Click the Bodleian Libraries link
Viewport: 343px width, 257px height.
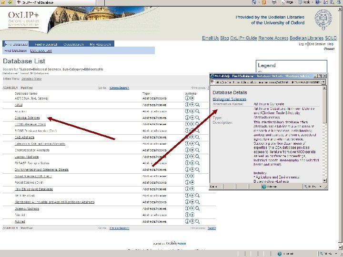coord(306,38)
